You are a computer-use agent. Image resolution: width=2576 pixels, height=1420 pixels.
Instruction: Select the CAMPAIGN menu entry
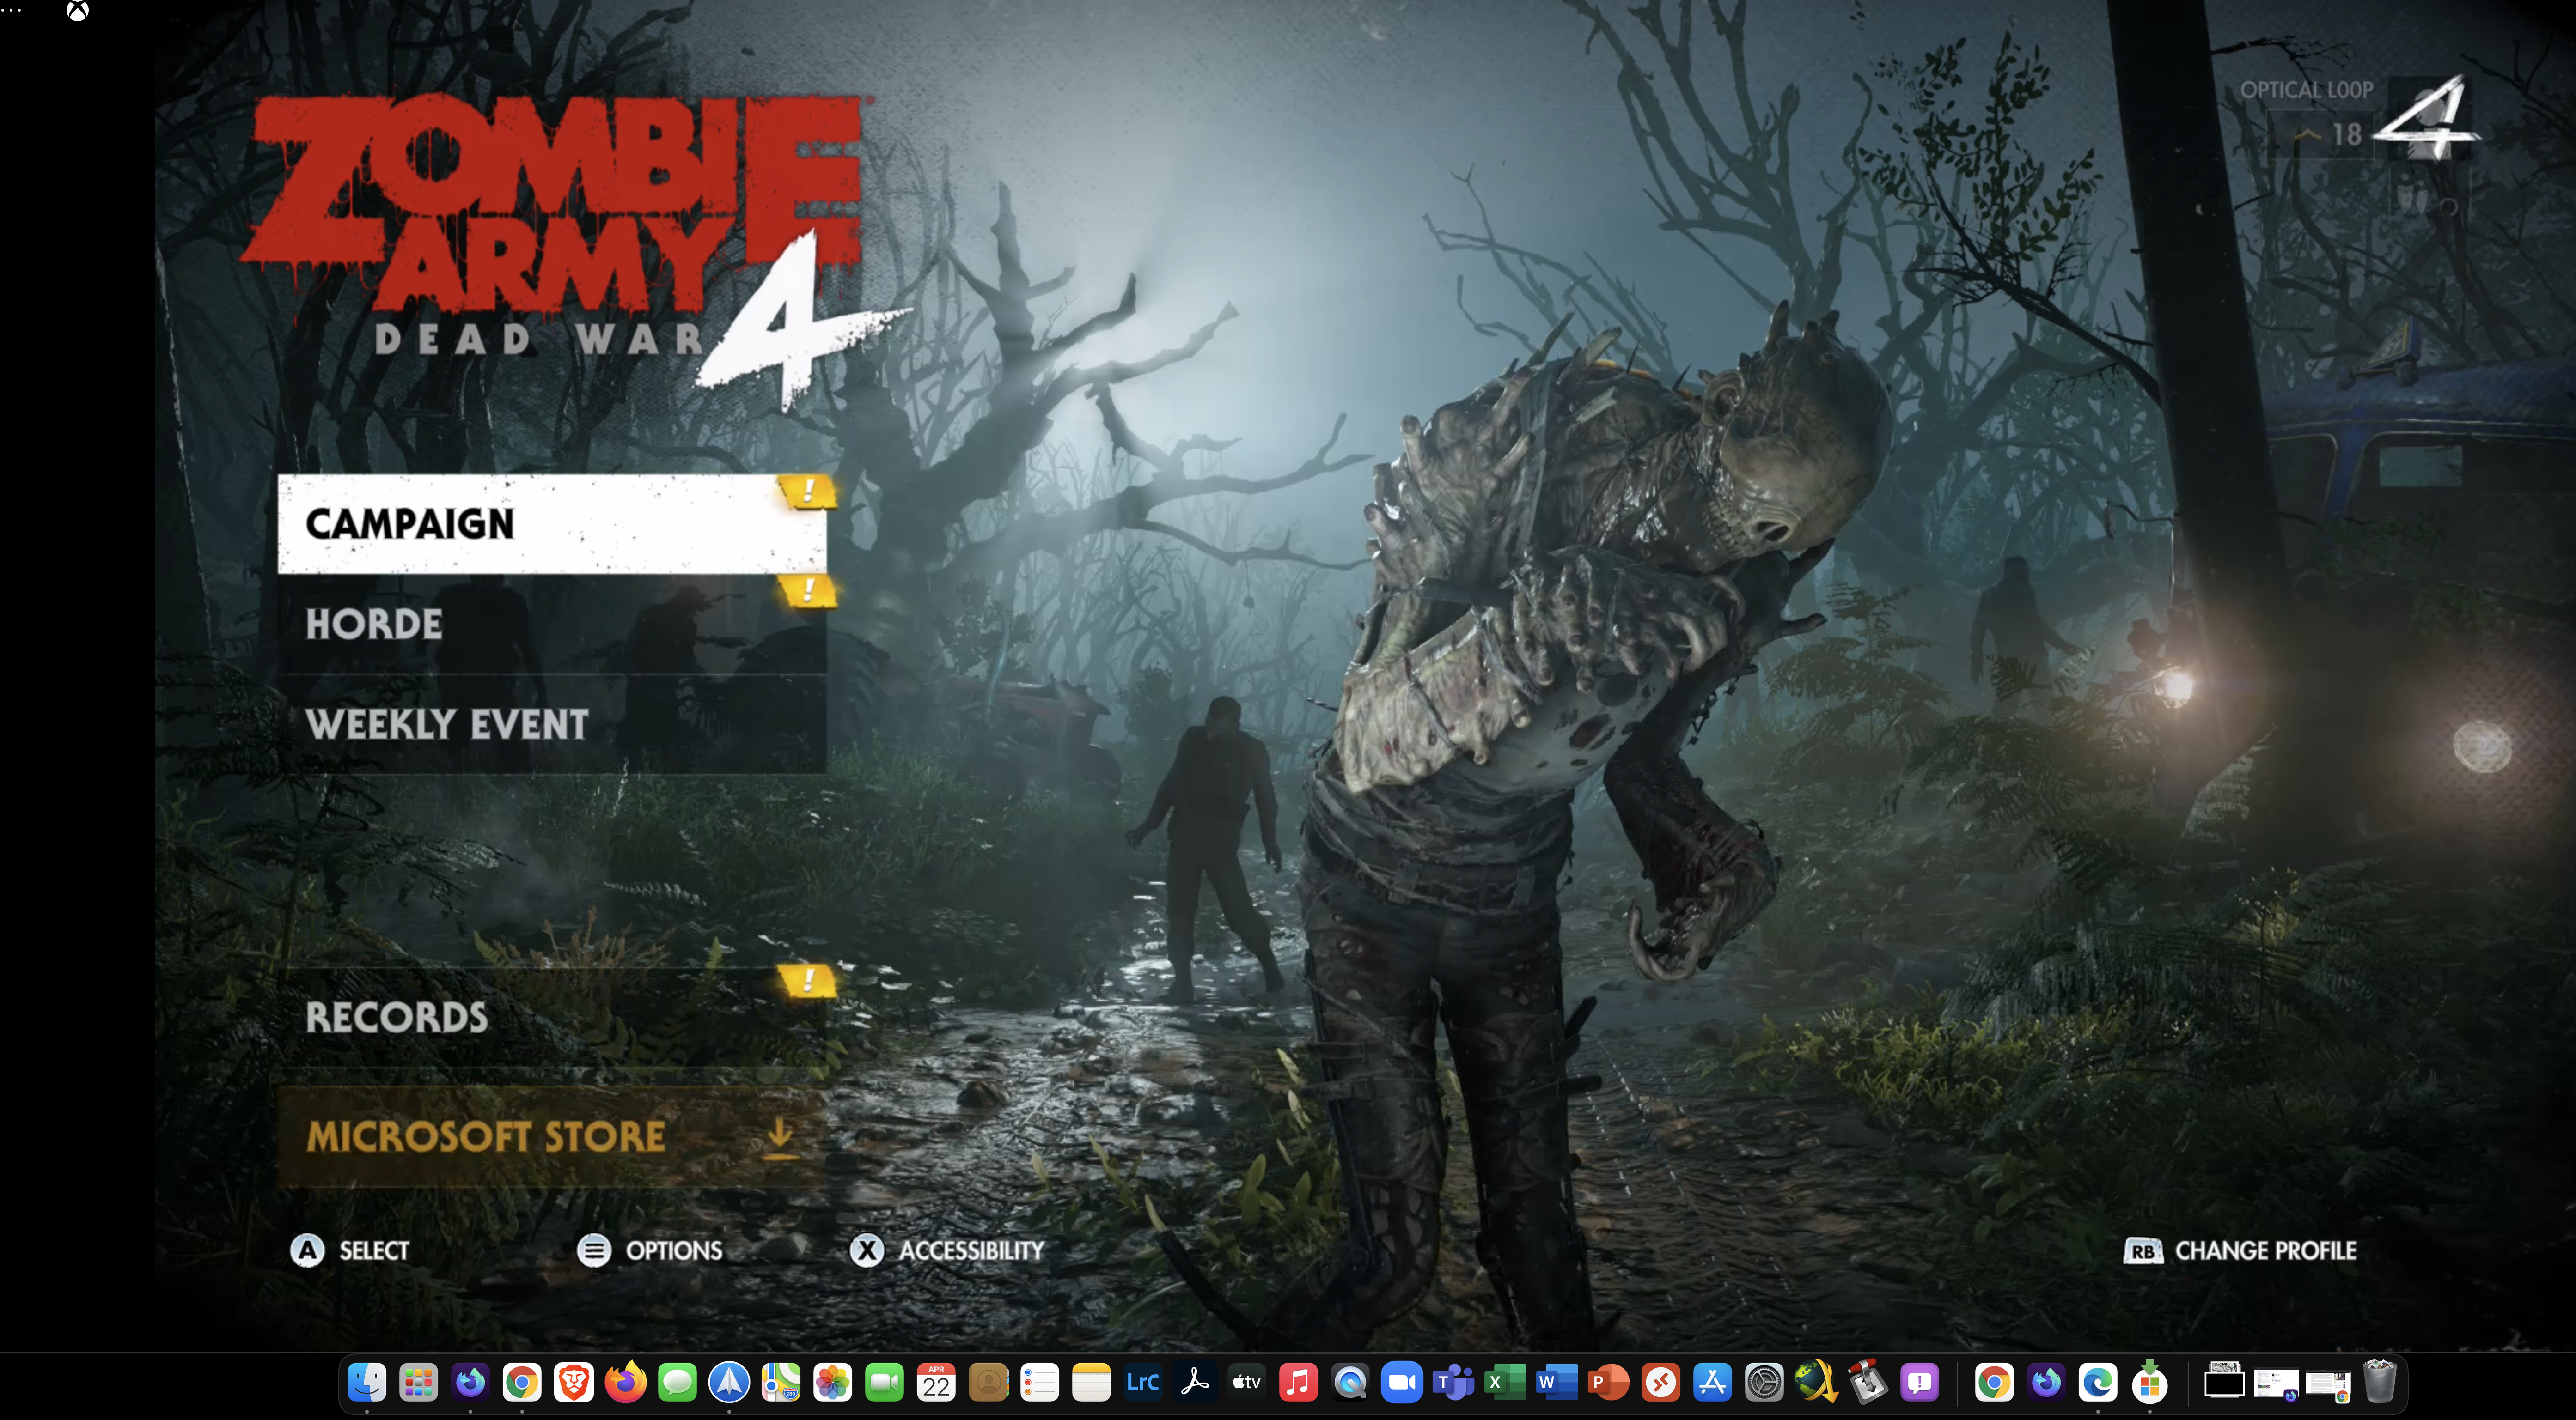(x=552, y=524)
